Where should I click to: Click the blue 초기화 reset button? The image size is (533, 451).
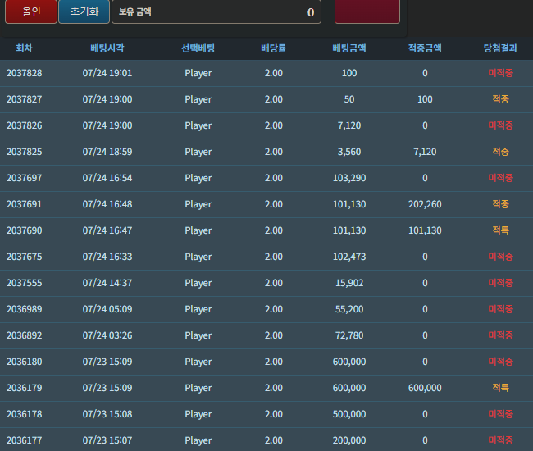(84, 11)
